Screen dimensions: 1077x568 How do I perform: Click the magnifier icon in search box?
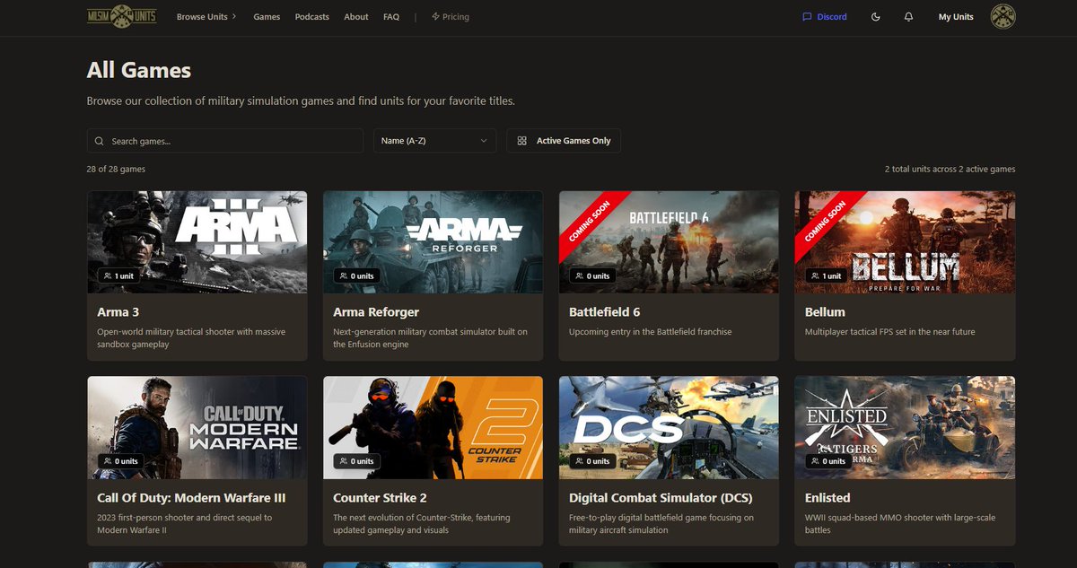(100, 141)
